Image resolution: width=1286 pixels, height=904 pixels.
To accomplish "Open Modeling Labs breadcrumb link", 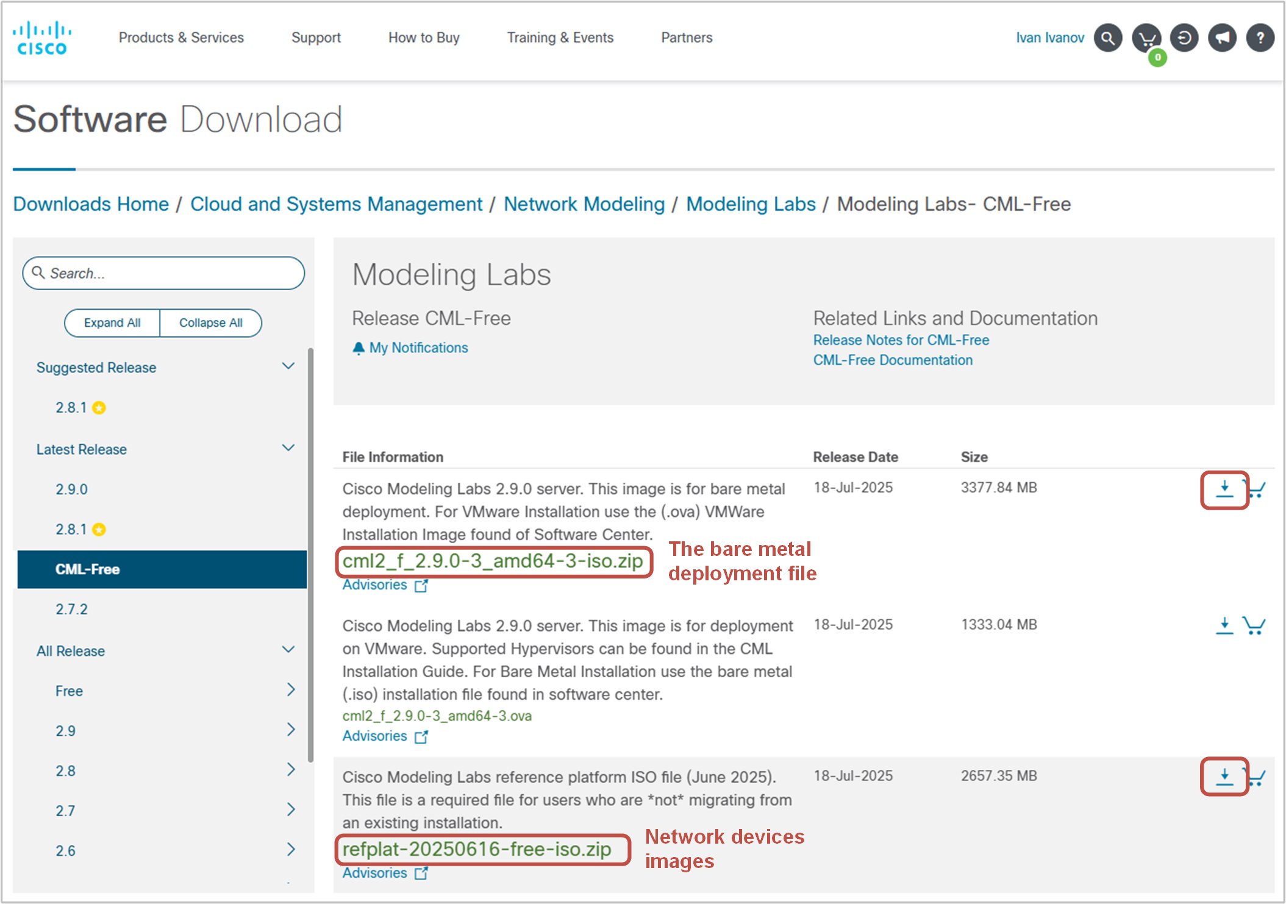I will point(751,204).
